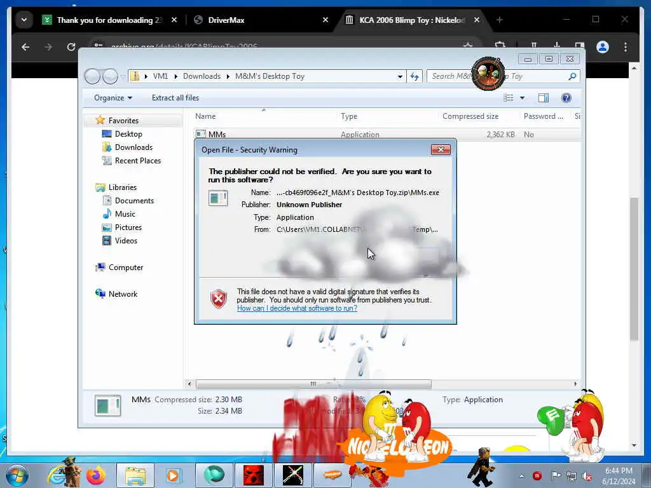Screen dimensions: 651x488
Task: Close the 'Thank you for downloading' tab
Action: [174, 20]
